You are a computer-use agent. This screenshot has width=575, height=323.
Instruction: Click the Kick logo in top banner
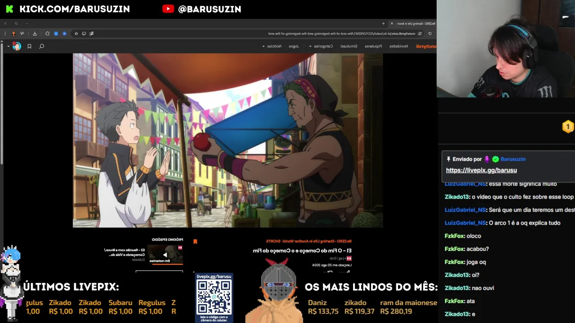(x=9, y=9)
